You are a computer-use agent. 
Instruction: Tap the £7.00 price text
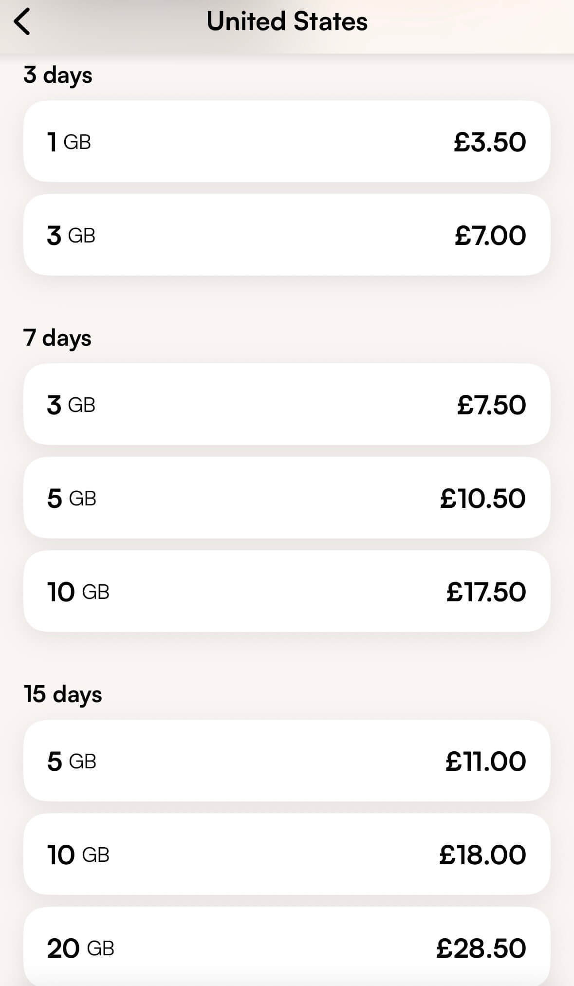[490, 236]
